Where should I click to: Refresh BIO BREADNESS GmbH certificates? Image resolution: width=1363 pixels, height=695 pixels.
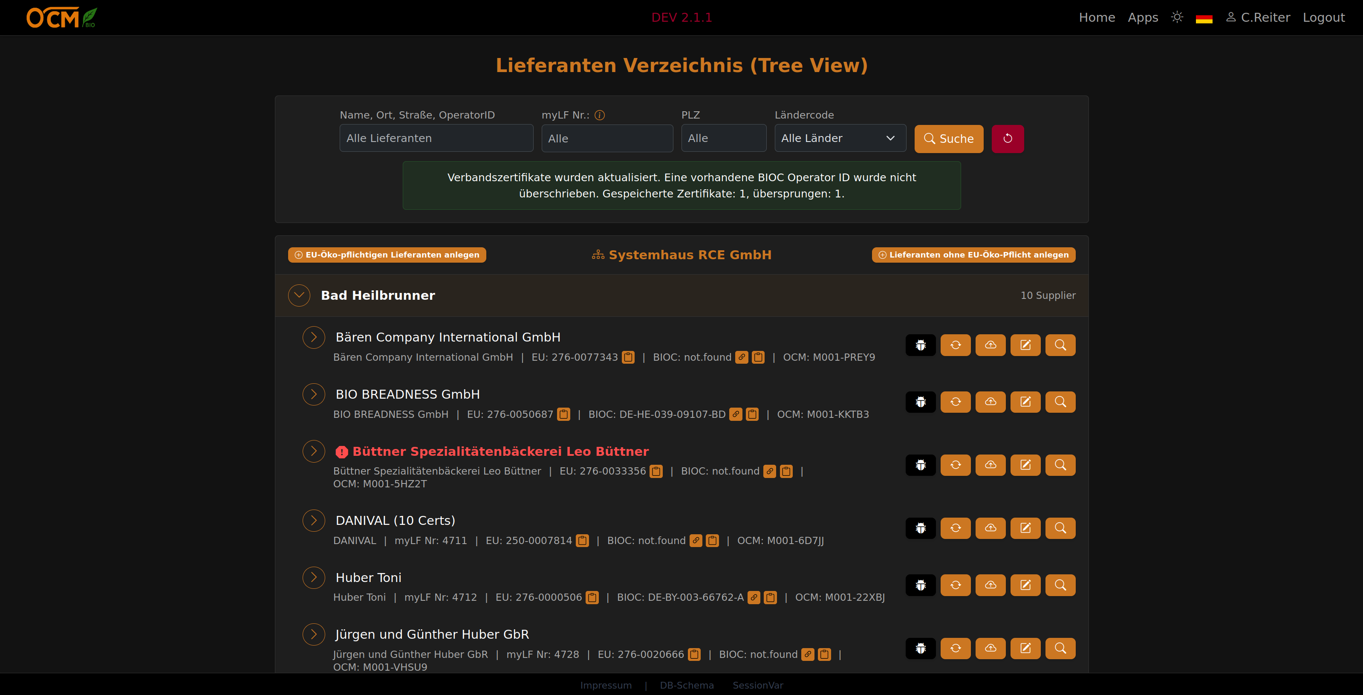(955, 402)
